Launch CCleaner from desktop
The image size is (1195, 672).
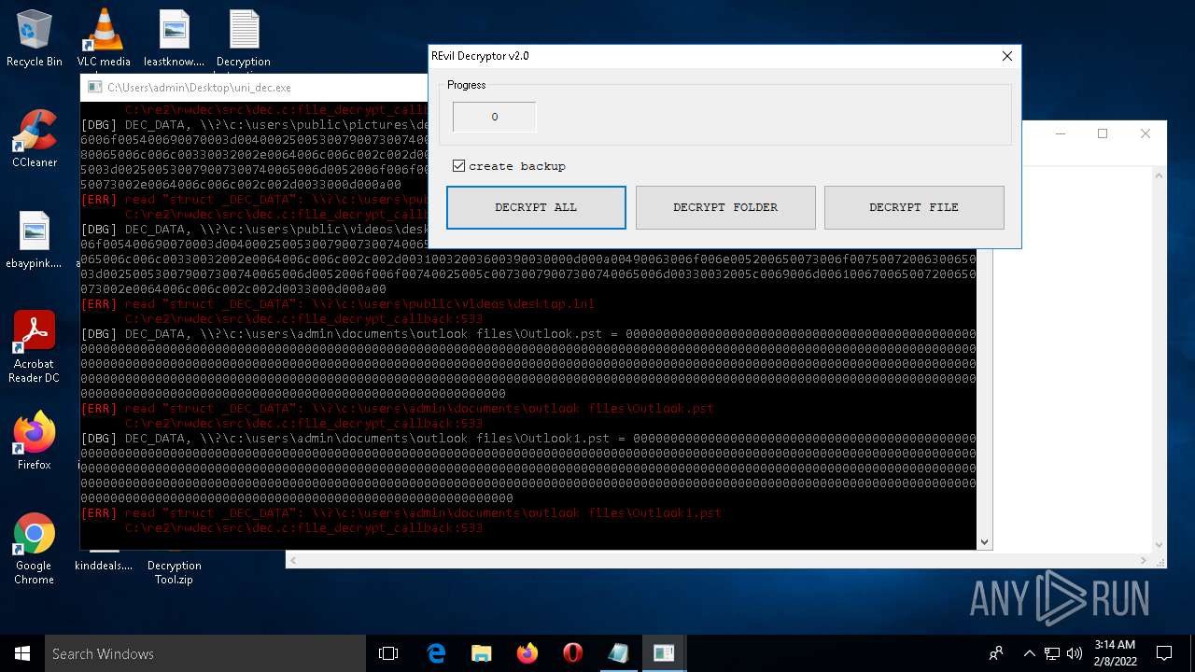(35, 138)
